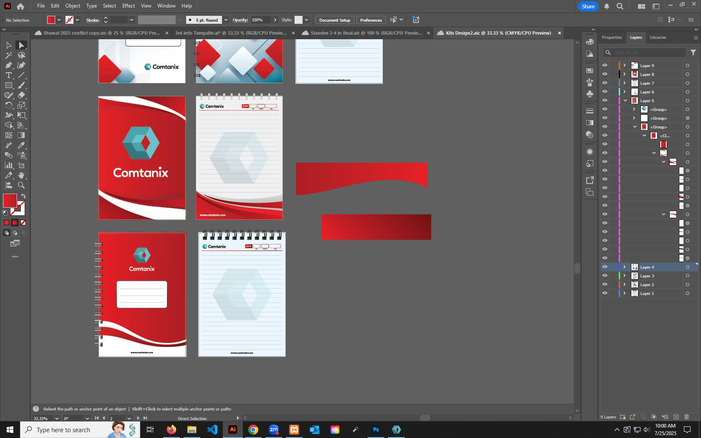Open the File menu
Image resolution: width=701 pixels, height=438 pixels.
[41, 6]
